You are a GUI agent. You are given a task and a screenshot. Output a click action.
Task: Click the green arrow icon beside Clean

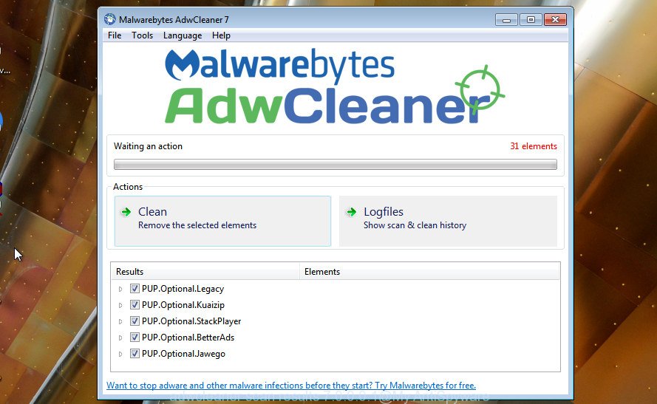tap(126, 212)
